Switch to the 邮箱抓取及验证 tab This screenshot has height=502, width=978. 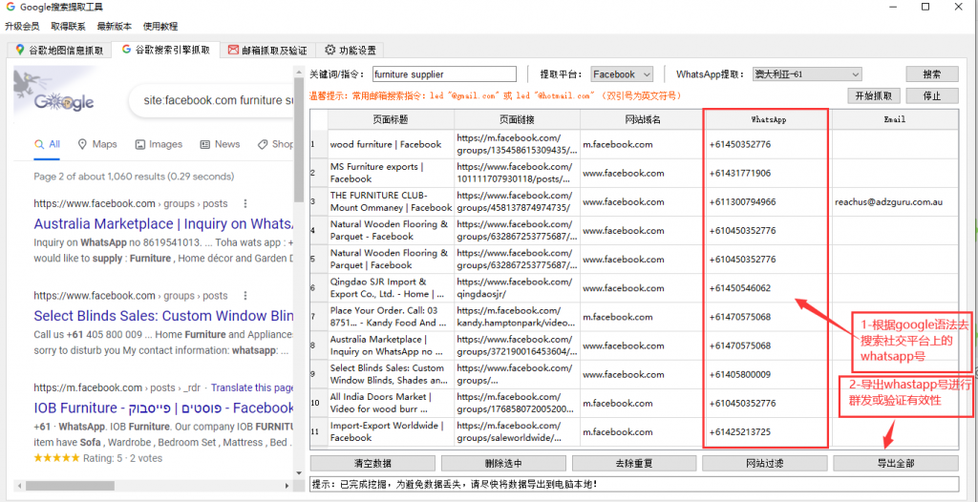pos(267,51)
